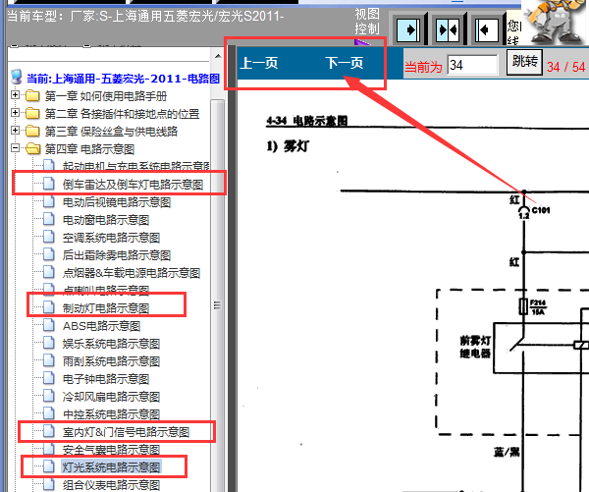Open 点烟器&车载电源电路示意图 document
The height and width of the screenshot is (492, 589).
pyautogui.click(x=132, y=273)
